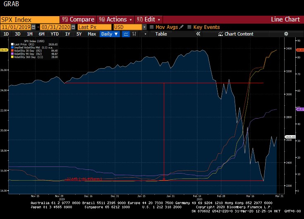Image resolution: width=304 pixels, height=219 pixels.
Task: Select the 6M time range
Action: coord(42,34)
